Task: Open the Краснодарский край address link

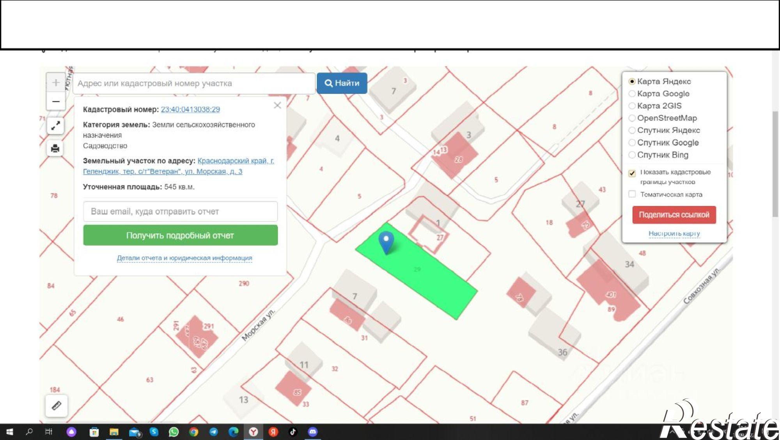Action: 179,166
